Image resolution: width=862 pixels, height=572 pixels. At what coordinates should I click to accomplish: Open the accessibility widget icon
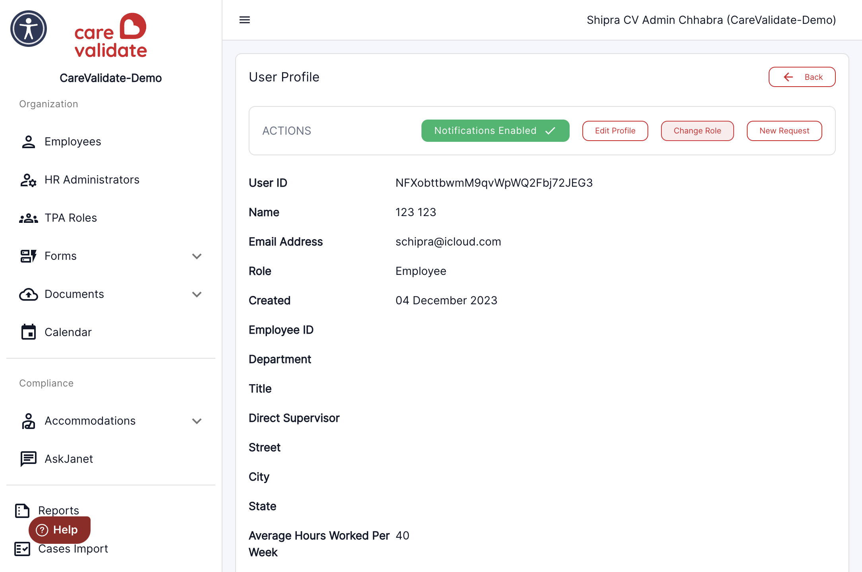tap(29, 29)
